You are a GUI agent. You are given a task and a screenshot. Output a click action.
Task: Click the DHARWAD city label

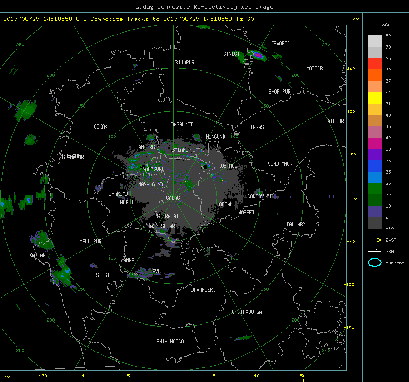pos(119,194)
